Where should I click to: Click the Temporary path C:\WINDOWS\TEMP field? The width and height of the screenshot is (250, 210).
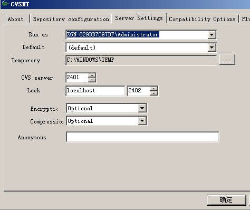[141, 60]
